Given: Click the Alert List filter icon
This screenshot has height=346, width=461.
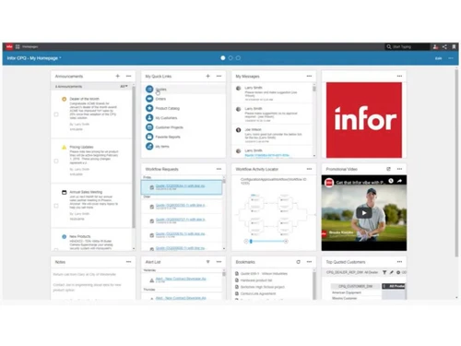Looking at the screenshot, I should point(207,262).
